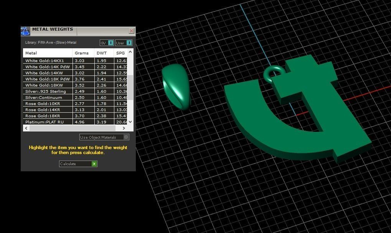This screenshot has height=233, width=391.
Task: Select the White Gold:14KX1 row
Action: pyautogui.click(x=75, y=61)
